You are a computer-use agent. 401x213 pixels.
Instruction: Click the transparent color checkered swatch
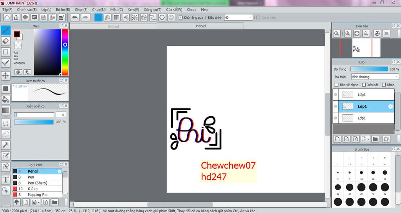18,45
